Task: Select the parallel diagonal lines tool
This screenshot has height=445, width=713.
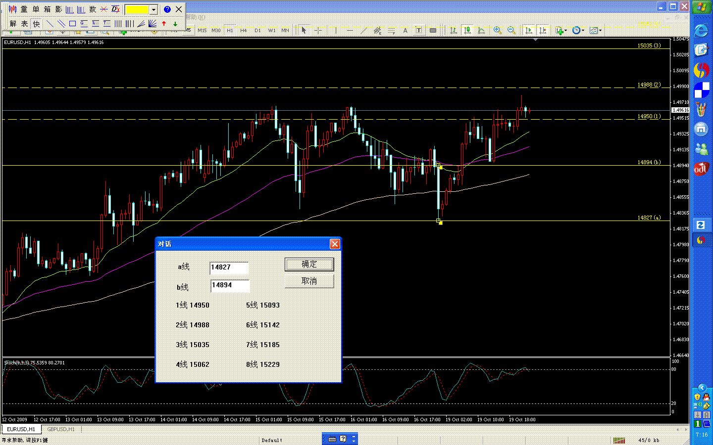Action: tap(61, 23)
